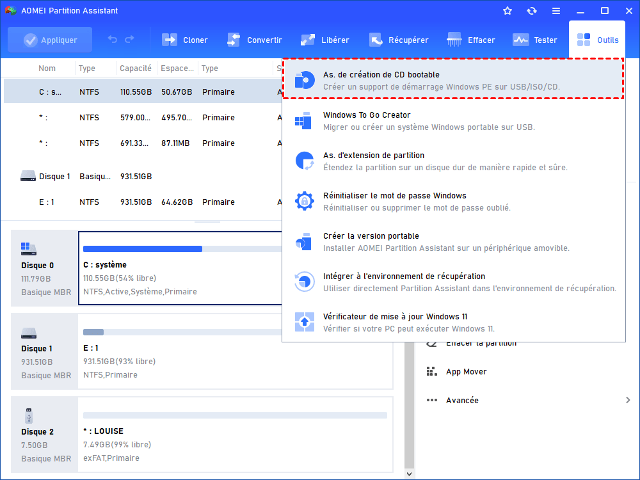Viewport: 640px width, 480px height.
Task: Open the Tester tool
Action: point(535,40)
